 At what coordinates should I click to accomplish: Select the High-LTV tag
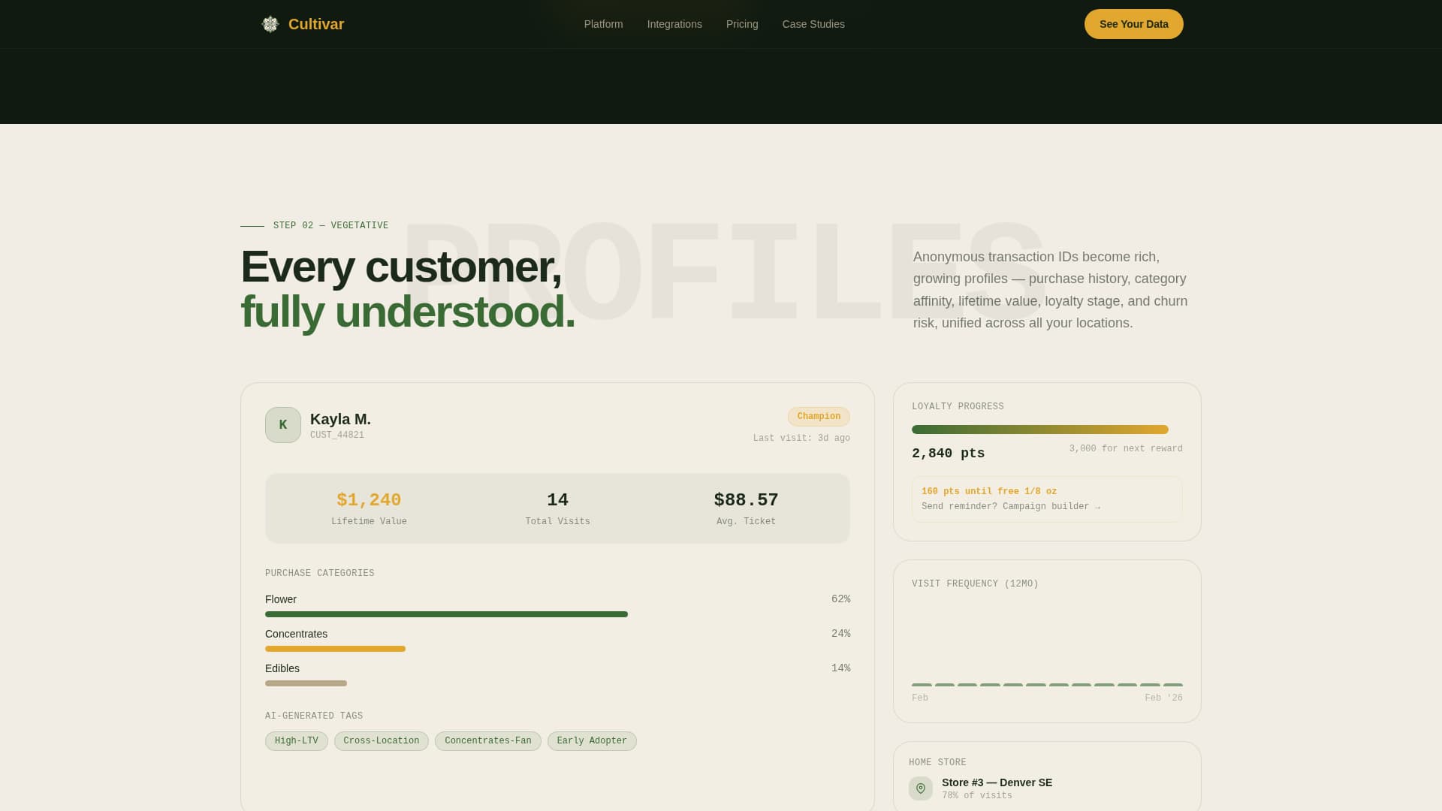click(297, 741)
